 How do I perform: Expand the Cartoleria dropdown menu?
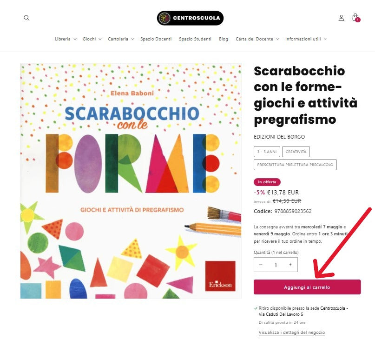pos(121,39)
